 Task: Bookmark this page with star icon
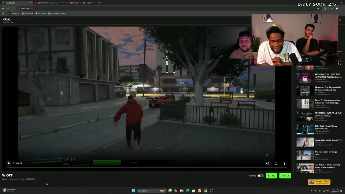click(318, 8)
